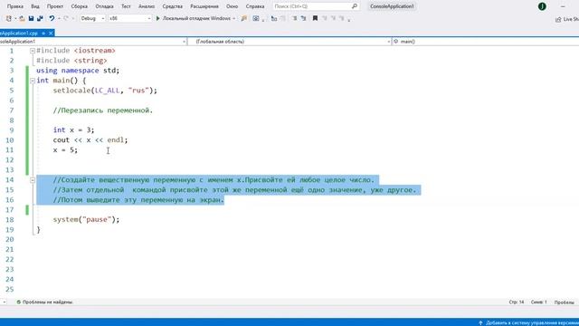Close the ConsoleApplication1.cpp tab
Viewport: 579px width, 326px height.
(x=51, y=34)
